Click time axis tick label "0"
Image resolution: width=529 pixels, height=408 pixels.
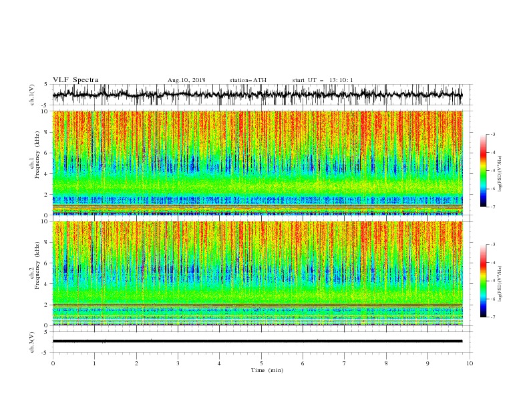tap(53, 363)
